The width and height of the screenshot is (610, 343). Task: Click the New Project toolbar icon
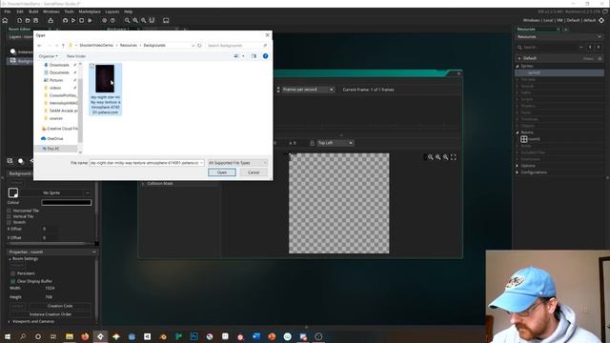[19, 20]
